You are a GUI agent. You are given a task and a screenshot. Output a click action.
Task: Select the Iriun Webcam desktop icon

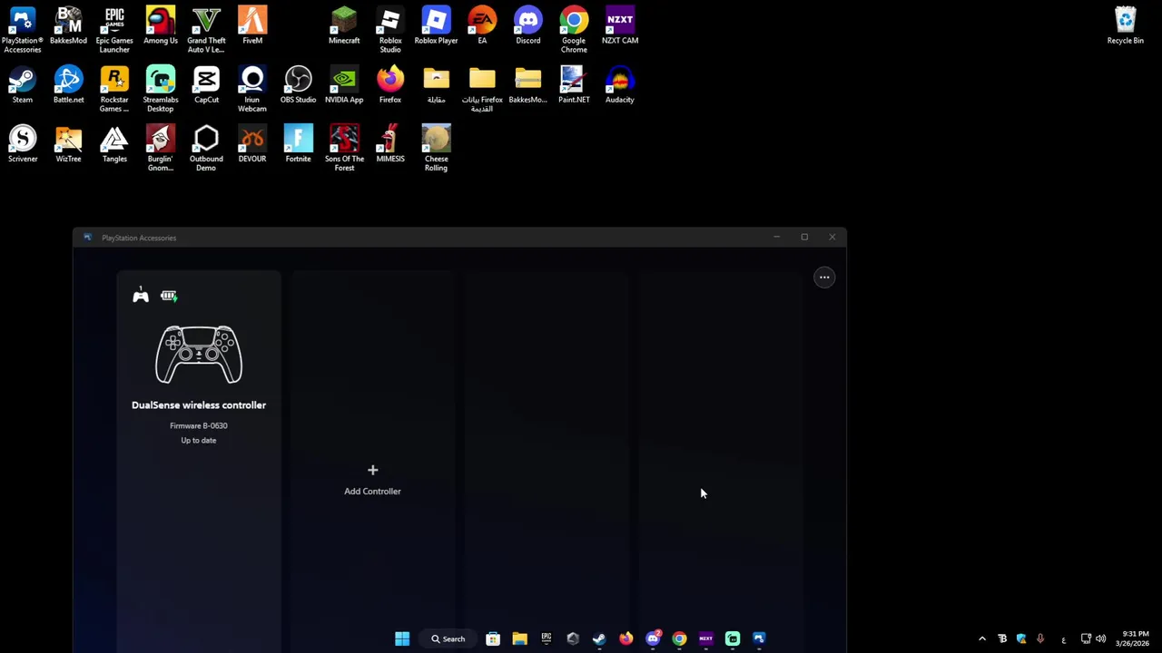pyautogui.click(x=252, y=89)
